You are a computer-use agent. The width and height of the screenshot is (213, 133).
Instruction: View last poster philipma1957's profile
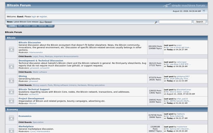[x=183, y=76]
